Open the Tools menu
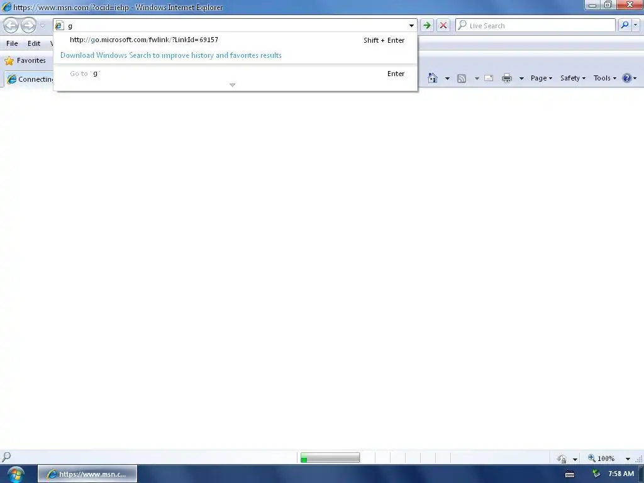Viewport: 644px width, 483px height. 604,78
